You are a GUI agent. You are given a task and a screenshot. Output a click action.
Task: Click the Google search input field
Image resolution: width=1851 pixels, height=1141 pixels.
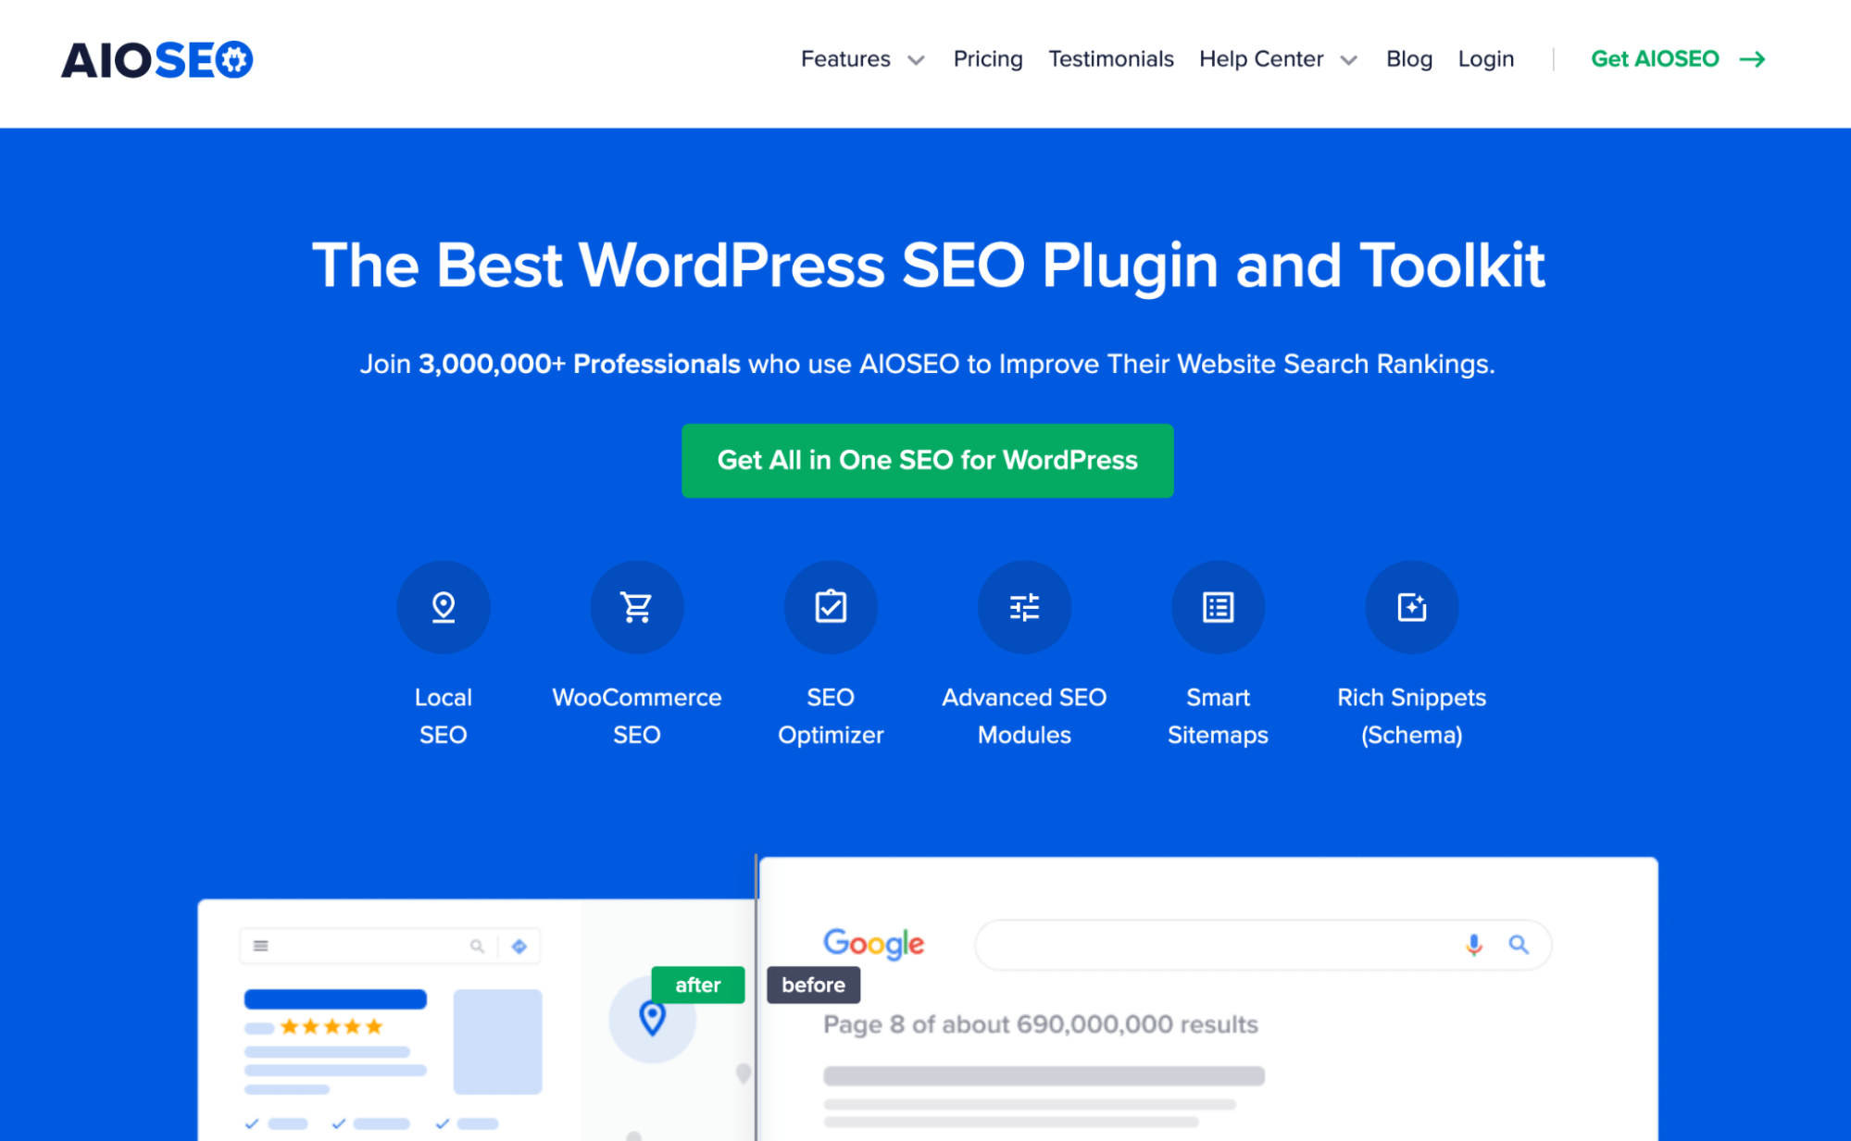click(1263, 945)
